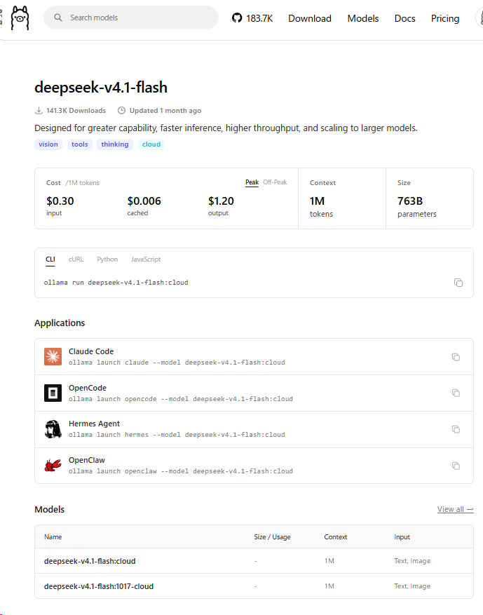
Task: Switch to Off-Peak pricing
Action: click(275, 182)
